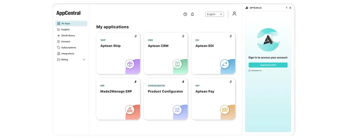Pin the Aptean CRM application card
The height and width of the screenshot is (138, 356).
point(183,36)
